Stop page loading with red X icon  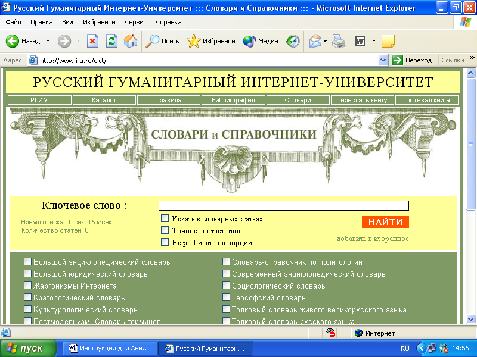(x=92, y=41)
